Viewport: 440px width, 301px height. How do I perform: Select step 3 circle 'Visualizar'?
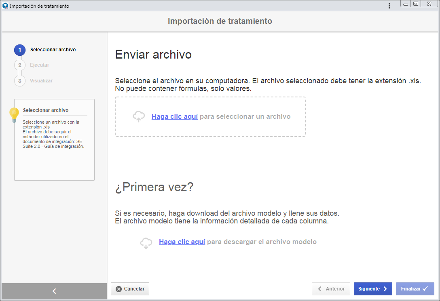point(20,81)
